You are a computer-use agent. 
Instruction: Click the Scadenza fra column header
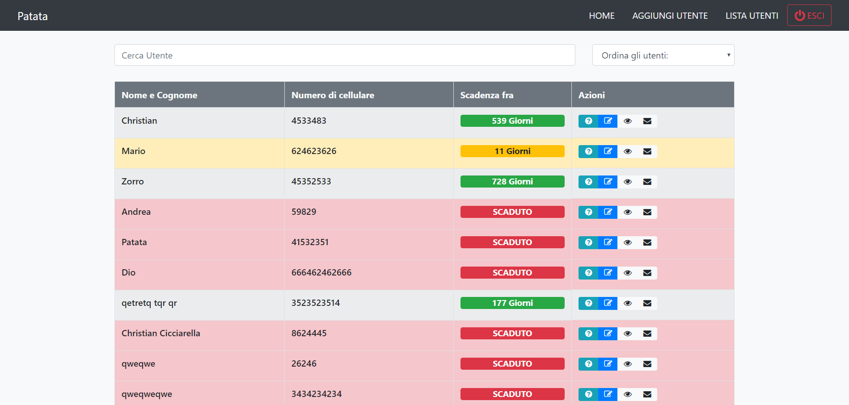(x=512, y=95)
